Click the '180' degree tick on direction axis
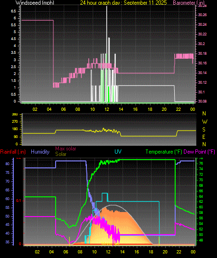The image size is (217, 258). pos(15,129)
